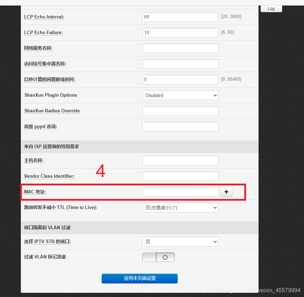Click the 网络服务名称 input field
Viewport: 304px width, 297px height.
(180, 48)
